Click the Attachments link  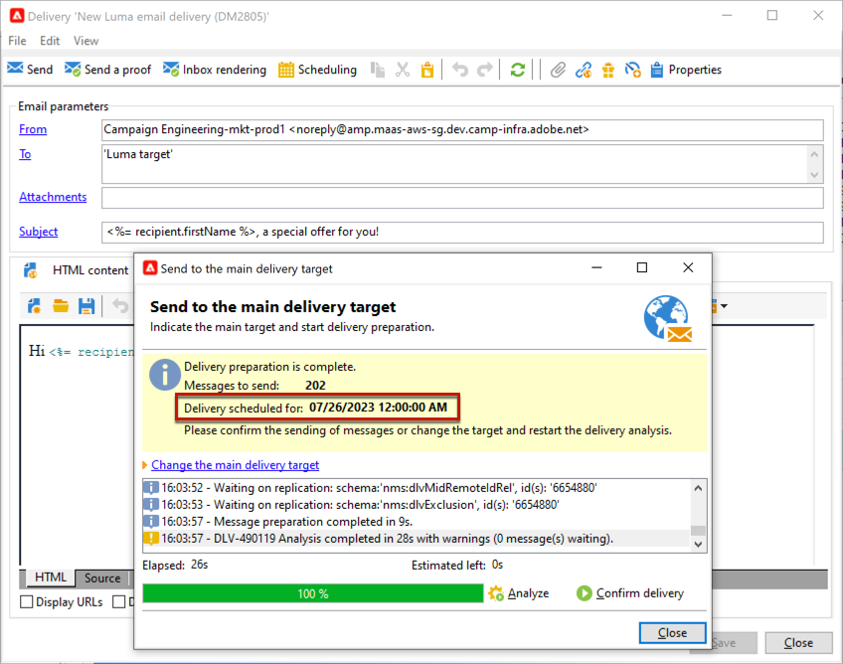click(x=53, y=197)
